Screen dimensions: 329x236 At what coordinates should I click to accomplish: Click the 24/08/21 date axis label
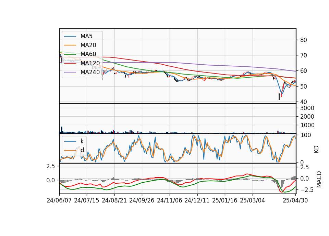pos(114,200)
